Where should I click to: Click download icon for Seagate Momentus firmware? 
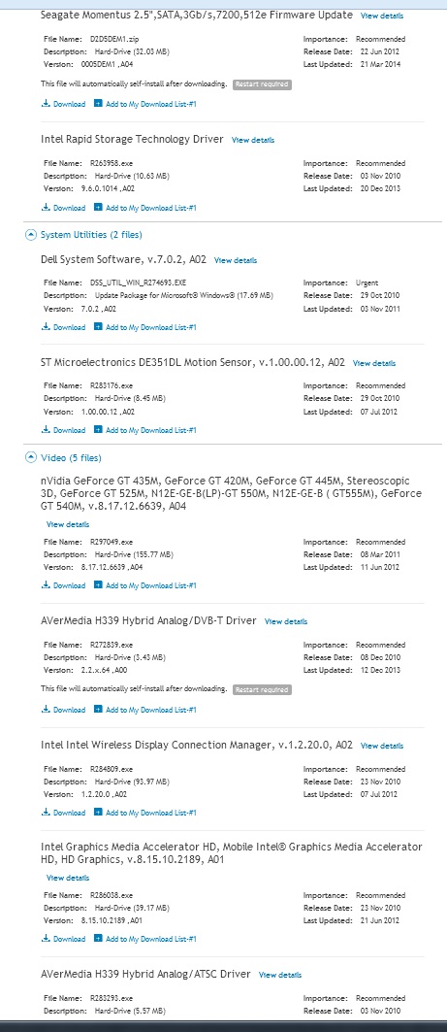pyautogui.click(x=46, y=103)
